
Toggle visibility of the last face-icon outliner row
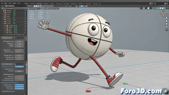(x=25, y=32)
